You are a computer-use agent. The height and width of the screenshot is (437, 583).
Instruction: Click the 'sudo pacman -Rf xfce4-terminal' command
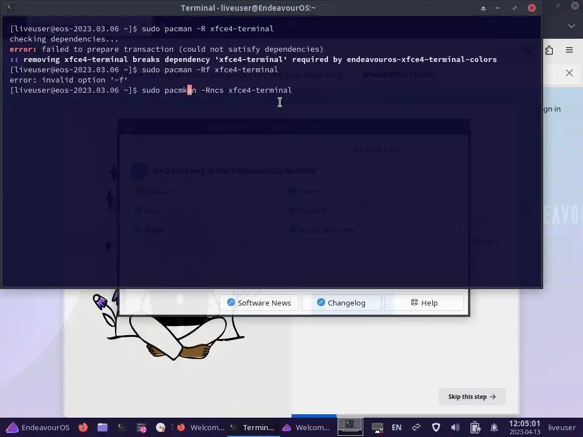[210, 69]
